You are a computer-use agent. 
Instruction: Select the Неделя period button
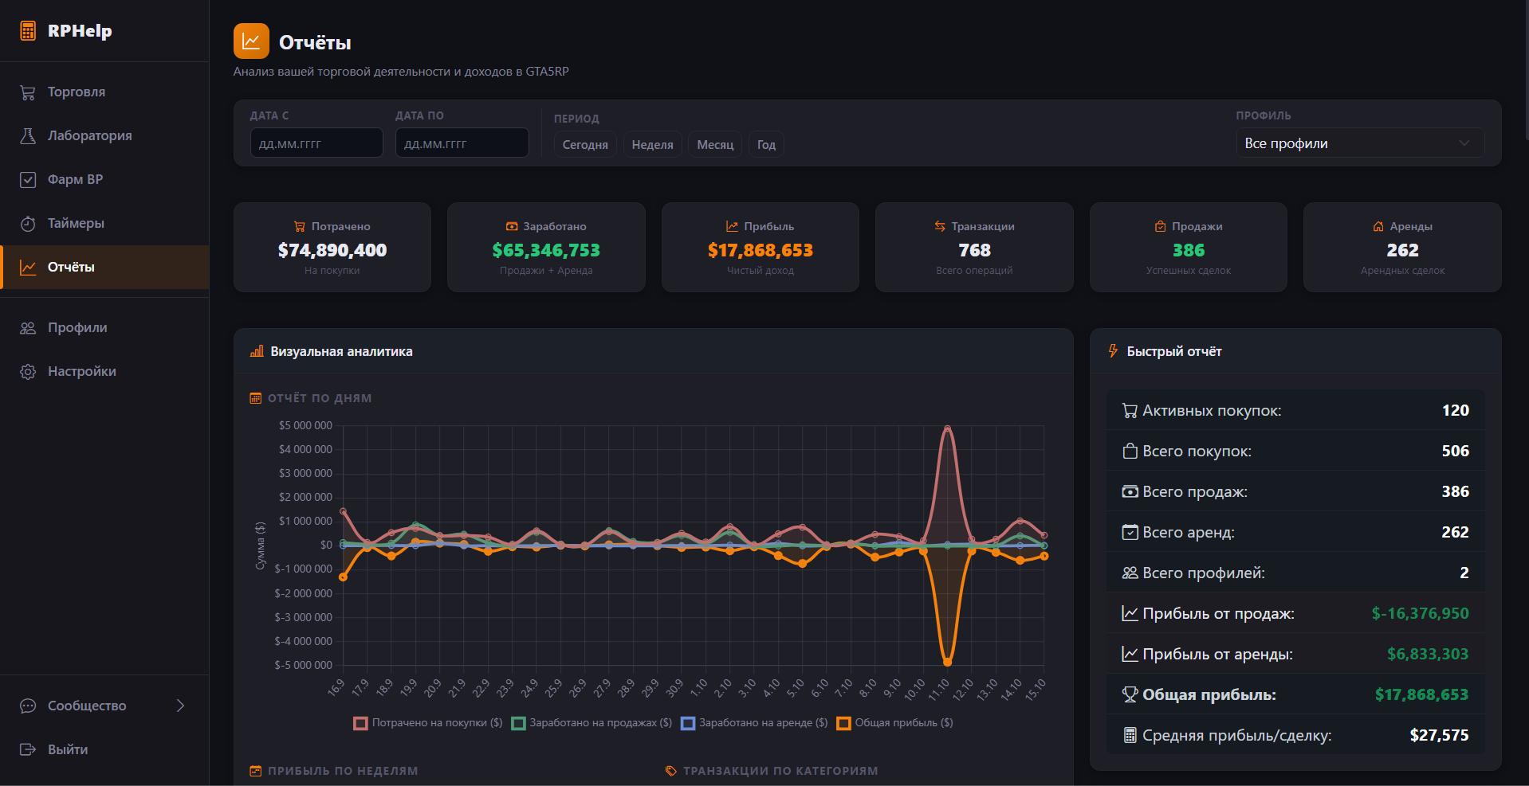652,145
